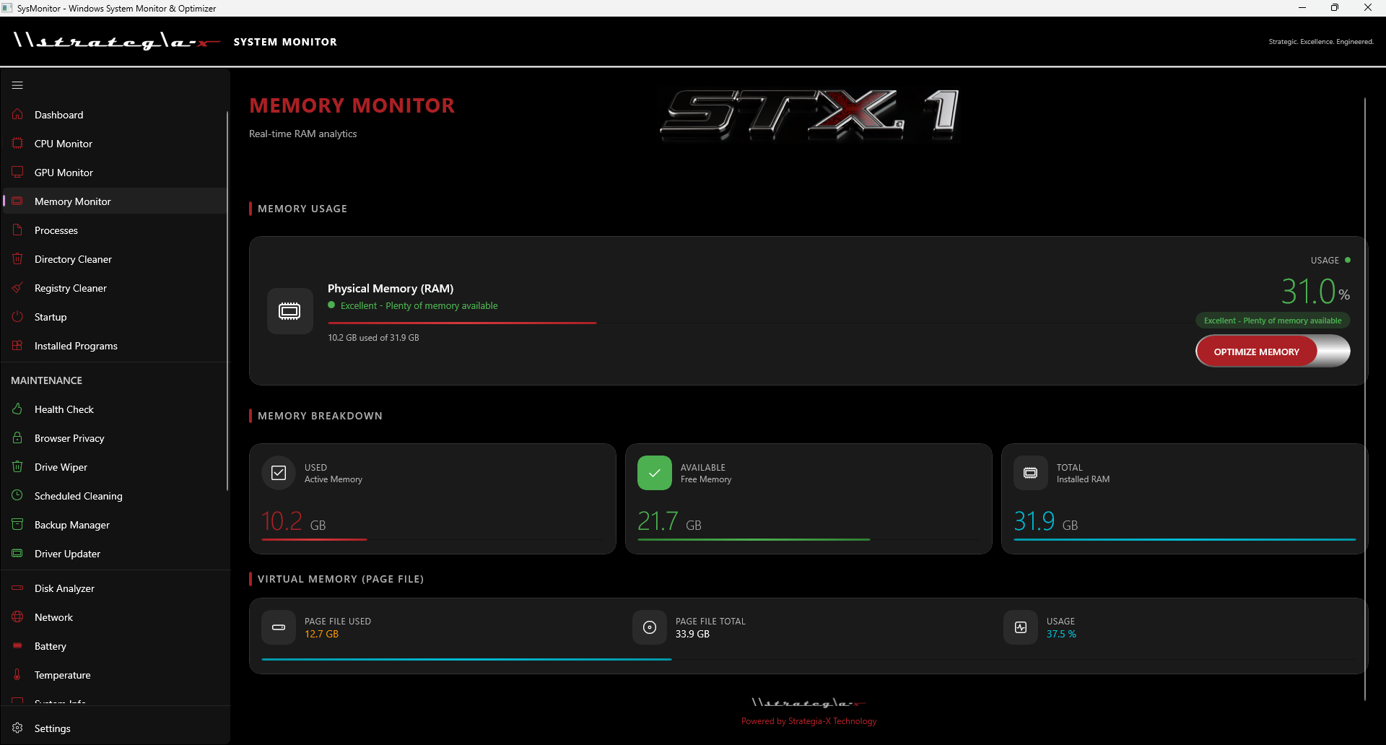
Task: Open Settings with the gear icon
Action: point(17,728)
